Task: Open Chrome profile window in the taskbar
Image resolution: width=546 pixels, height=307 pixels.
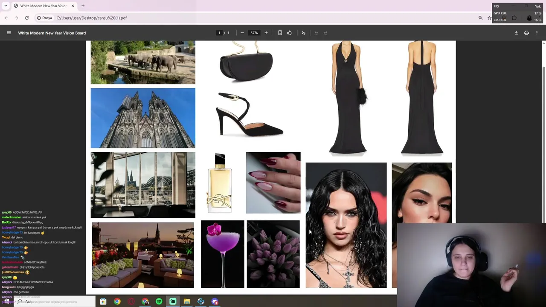Action: pyautogui.click(x=145, y=301)
